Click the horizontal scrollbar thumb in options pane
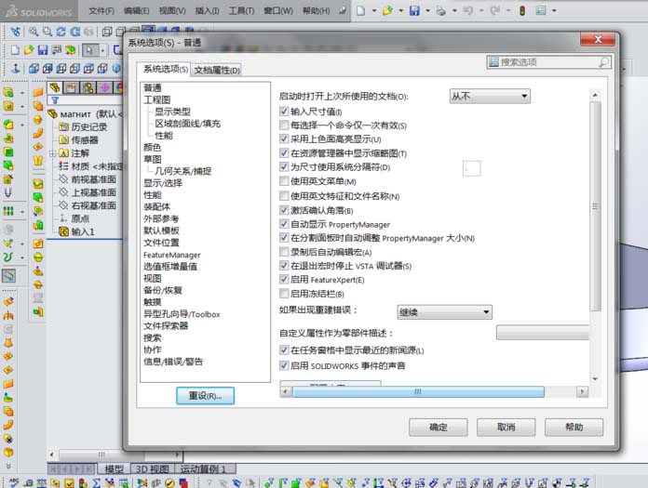 418,391
